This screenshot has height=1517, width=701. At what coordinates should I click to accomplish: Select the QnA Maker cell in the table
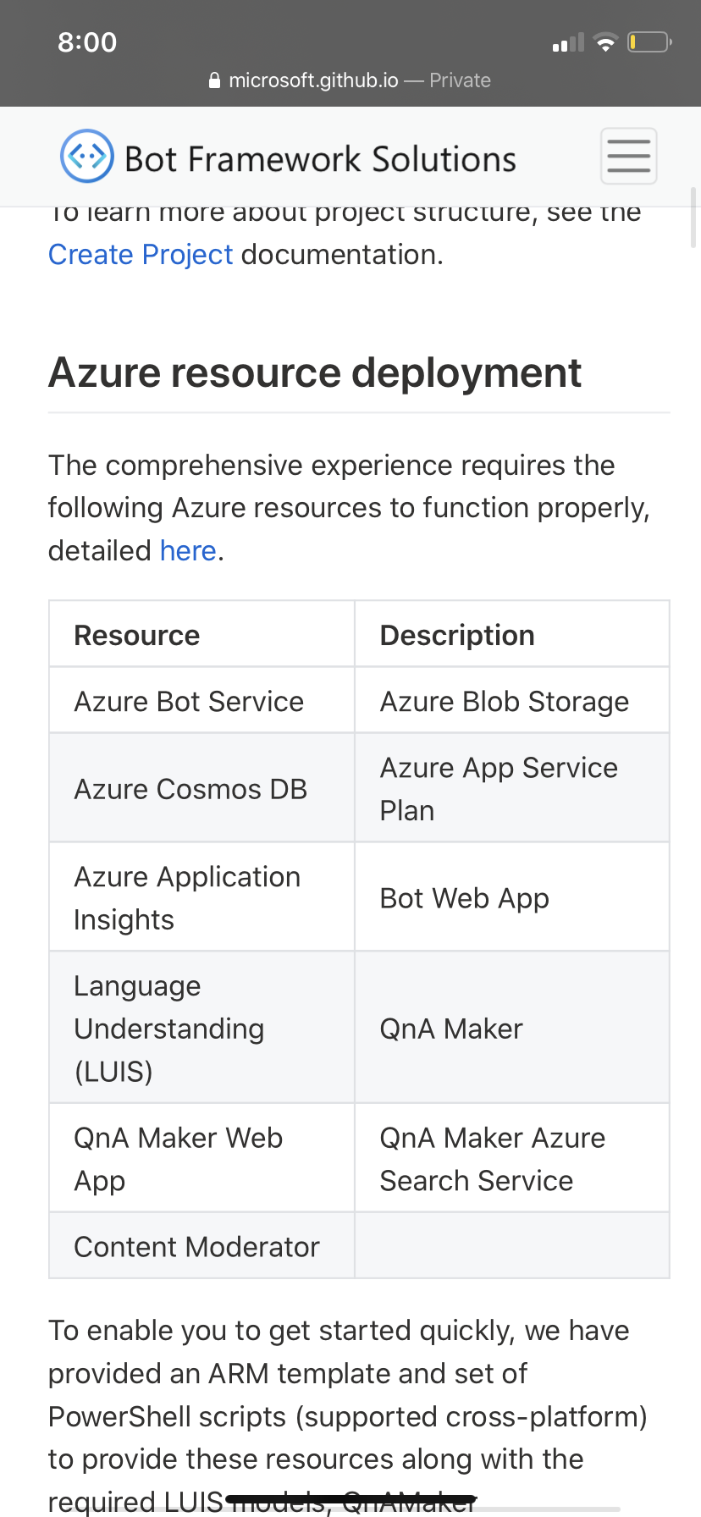(x=451, y=1028)
